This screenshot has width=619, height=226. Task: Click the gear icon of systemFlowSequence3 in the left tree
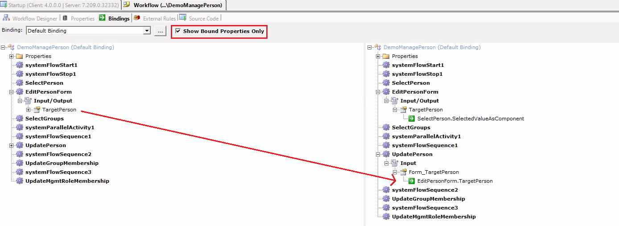click(20, 172)
